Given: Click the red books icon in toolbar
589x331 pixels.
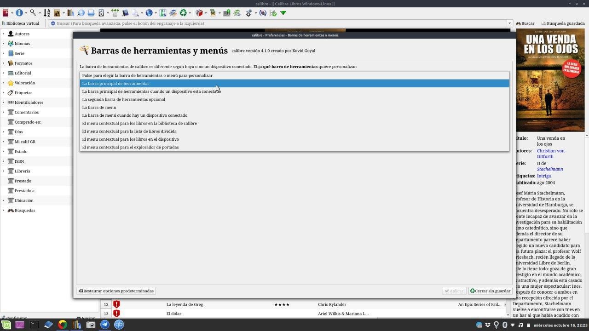Looking at the screenshot, I should (x=199, y=13).
